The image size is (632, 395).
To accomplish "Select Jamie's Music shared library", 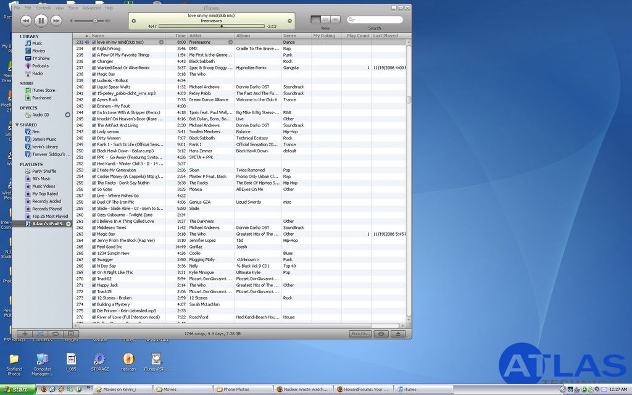I will pos(44,139).
